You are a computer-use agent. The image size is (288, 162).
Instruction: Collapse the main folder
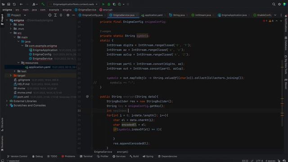[15, 37]
